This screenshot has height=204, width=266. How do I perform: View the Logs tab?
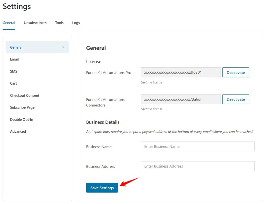click(76, 23)
